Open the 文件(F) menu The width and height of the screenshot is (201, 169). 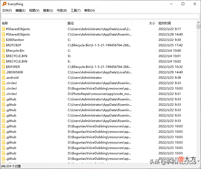7,11
